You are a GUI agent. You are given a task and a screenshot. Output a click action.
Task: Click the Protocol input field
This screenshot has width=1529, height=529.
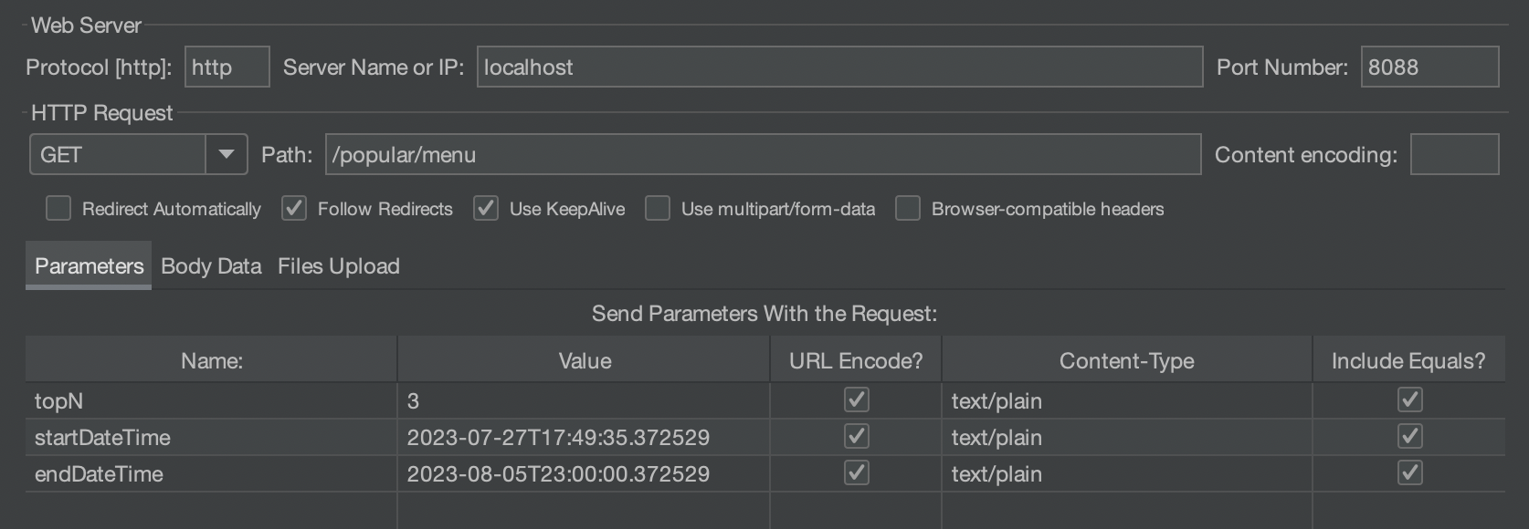pos(227,67)
